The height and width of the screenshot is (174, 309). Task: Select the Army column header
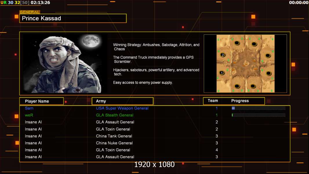(x=122, y=101)
